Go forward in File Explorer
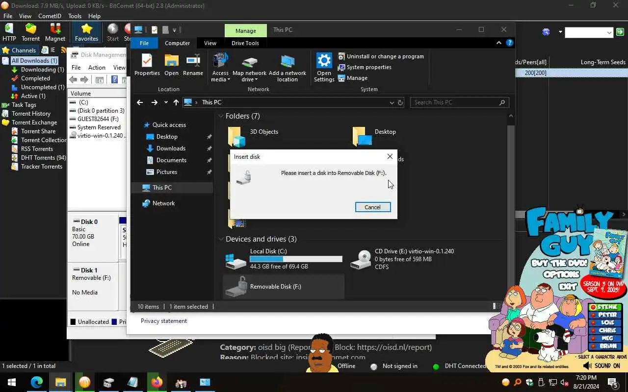The image size is (628, 392). point(154,102)
